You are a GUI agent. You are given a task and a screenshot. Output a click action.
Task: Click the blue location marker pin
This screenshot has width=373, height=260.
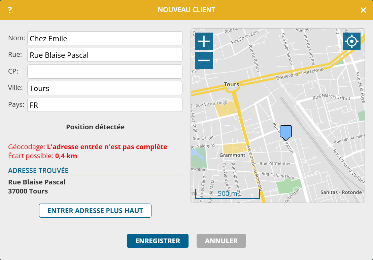pyautogui.click(x=286, y=132)
